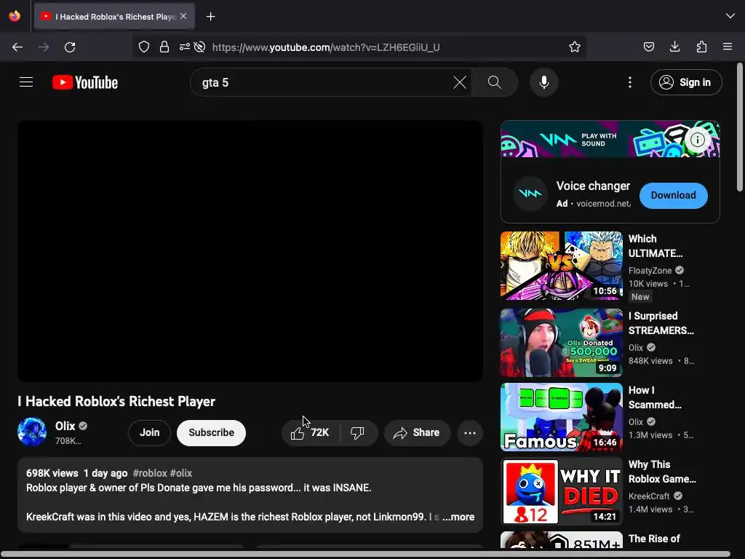745x559 pixels.
Task: Play the I Surprised STREAMERS thumbnail
Action: 561,343
